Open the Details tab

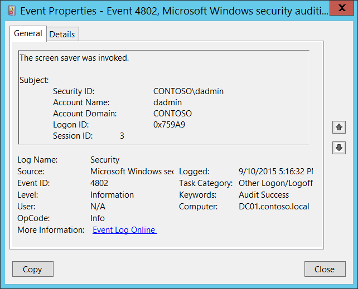(x=62, y=34)
